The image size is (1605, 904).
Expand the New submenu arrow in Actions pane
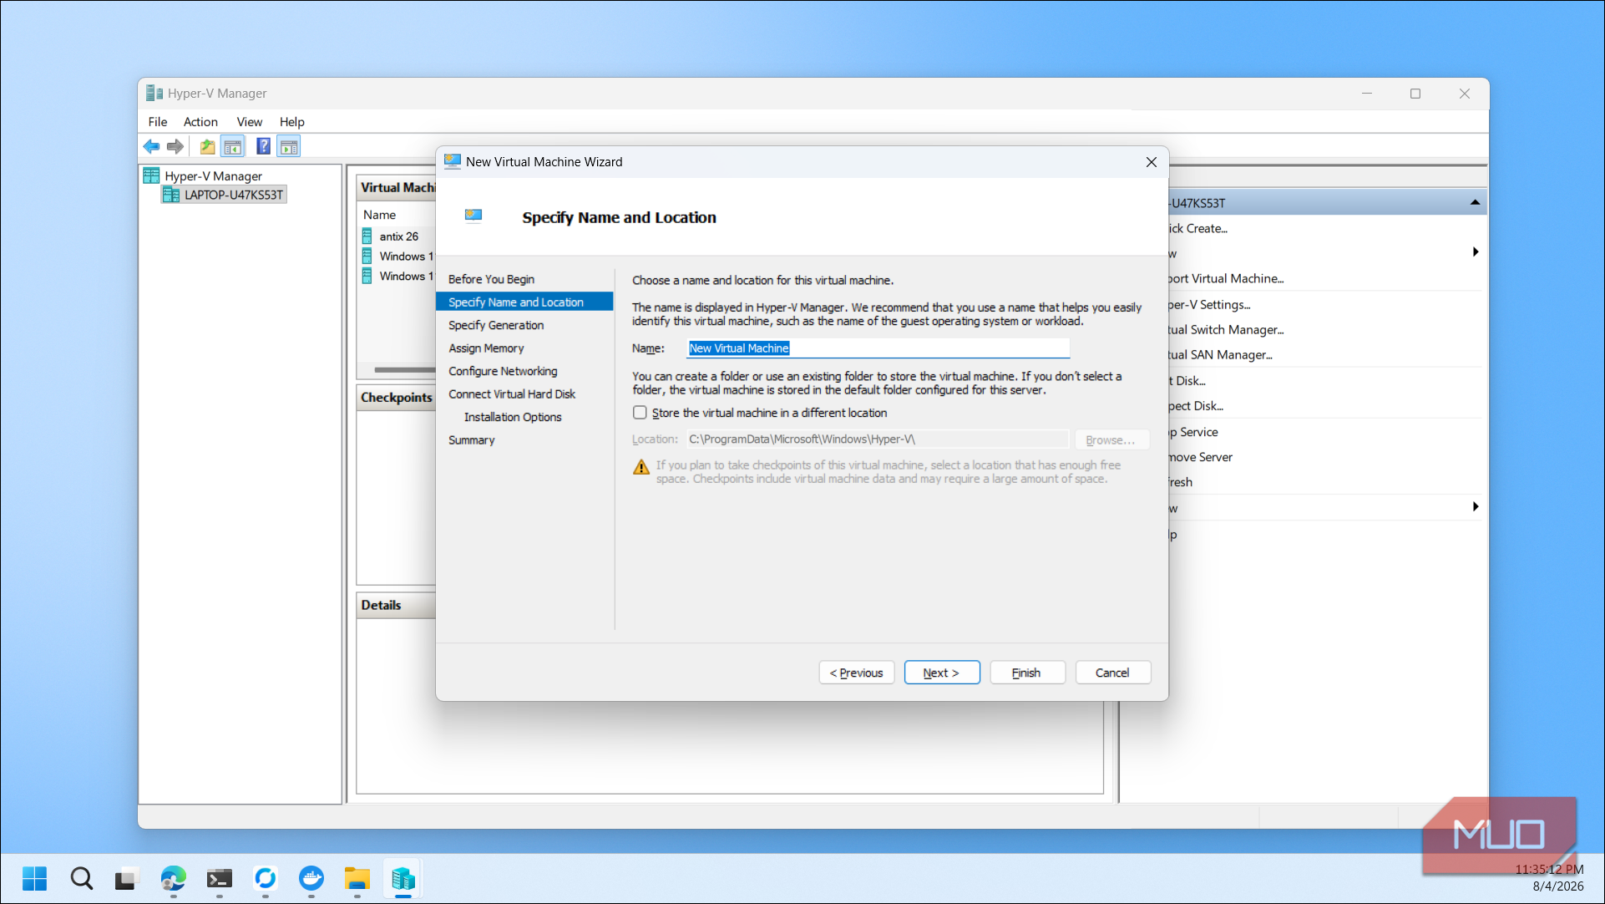click(x=1476, y=252)
